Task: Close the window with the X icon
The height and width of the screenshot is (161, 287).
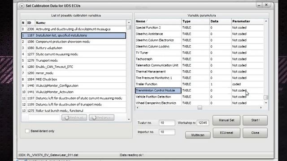Action: tap(266, 5)
